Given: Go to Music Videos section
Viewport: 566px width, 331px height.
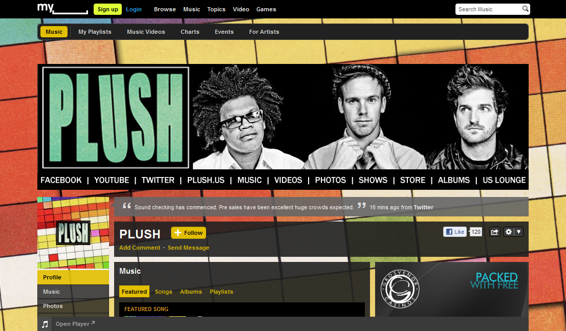Looking at the screenshot, I should click(x=146, y=32).
